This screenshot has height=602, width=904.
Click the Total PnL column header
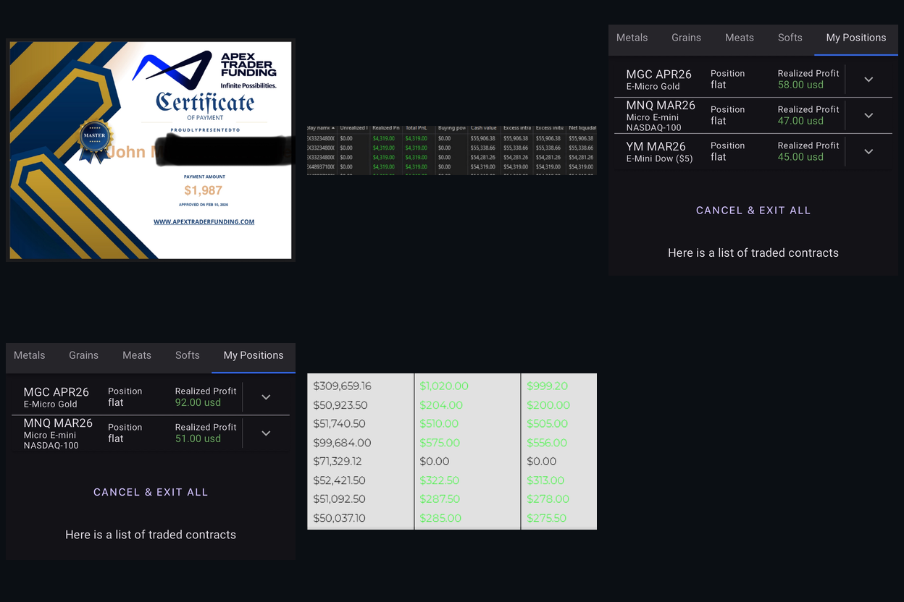[x=417, y=128]
